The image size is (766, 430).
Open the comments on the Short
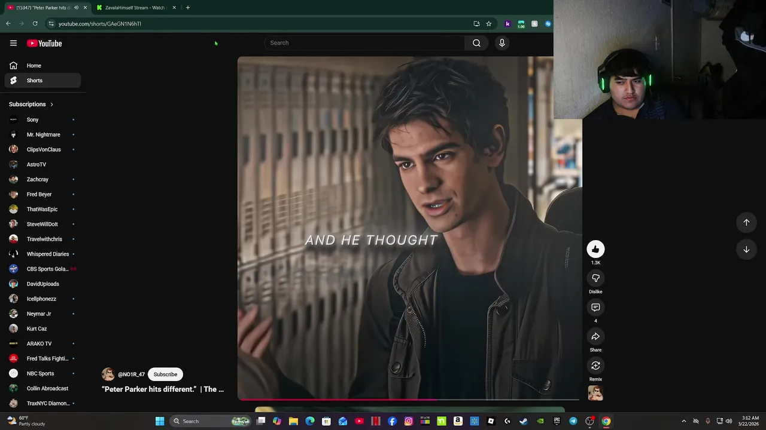(x=595, y=308)
